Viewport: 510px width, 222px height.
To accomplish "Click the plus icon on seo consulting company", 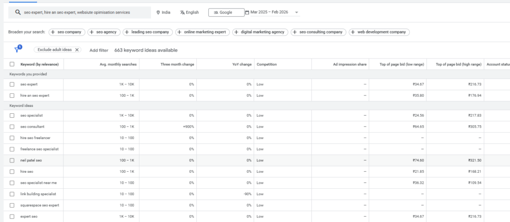I will 295,32.
